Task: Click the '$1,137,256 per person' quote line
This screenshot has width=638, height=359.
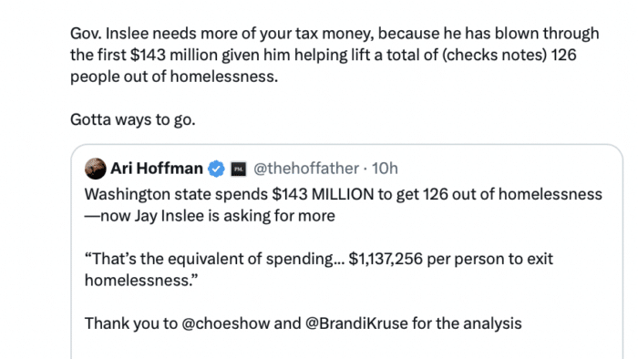Action: coord(319,259)
